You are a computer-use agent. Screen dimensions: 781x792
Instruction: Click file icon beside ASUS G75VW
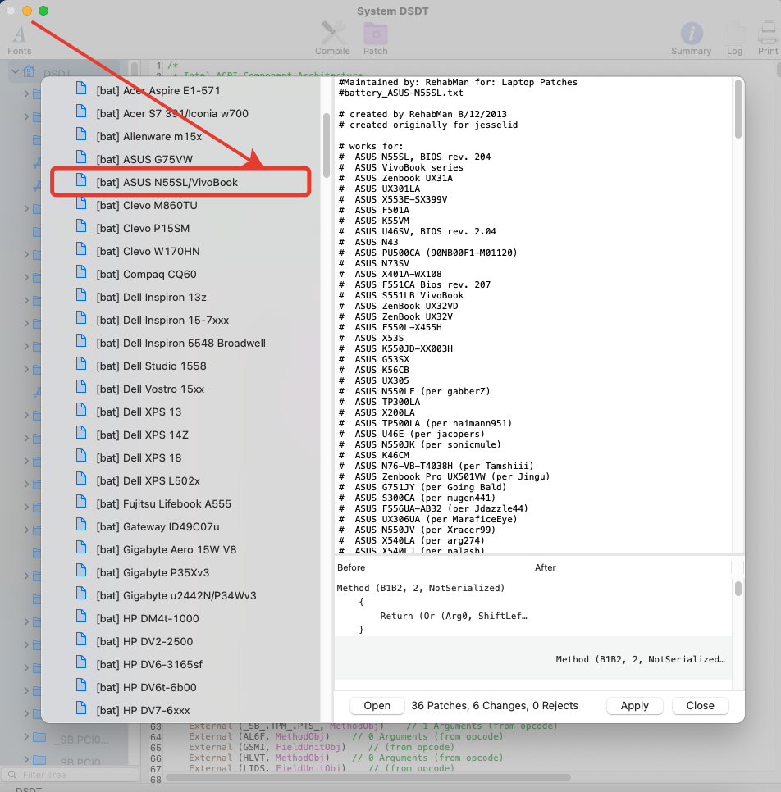pos(81,157)
